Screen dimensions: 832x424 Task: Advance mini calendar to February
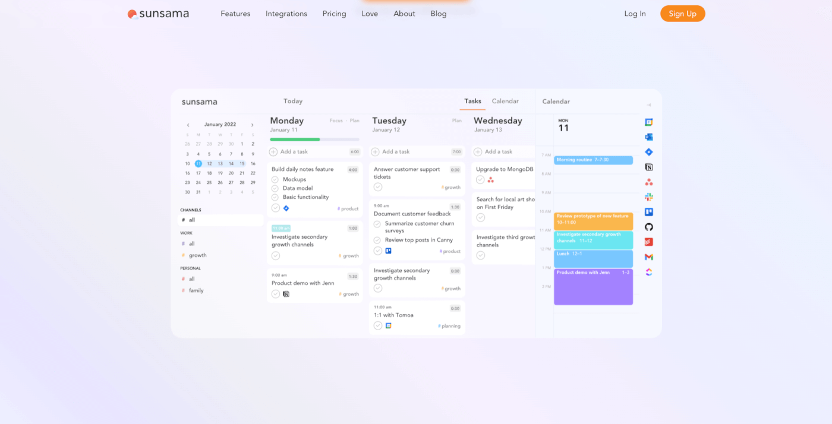point(252,124)
